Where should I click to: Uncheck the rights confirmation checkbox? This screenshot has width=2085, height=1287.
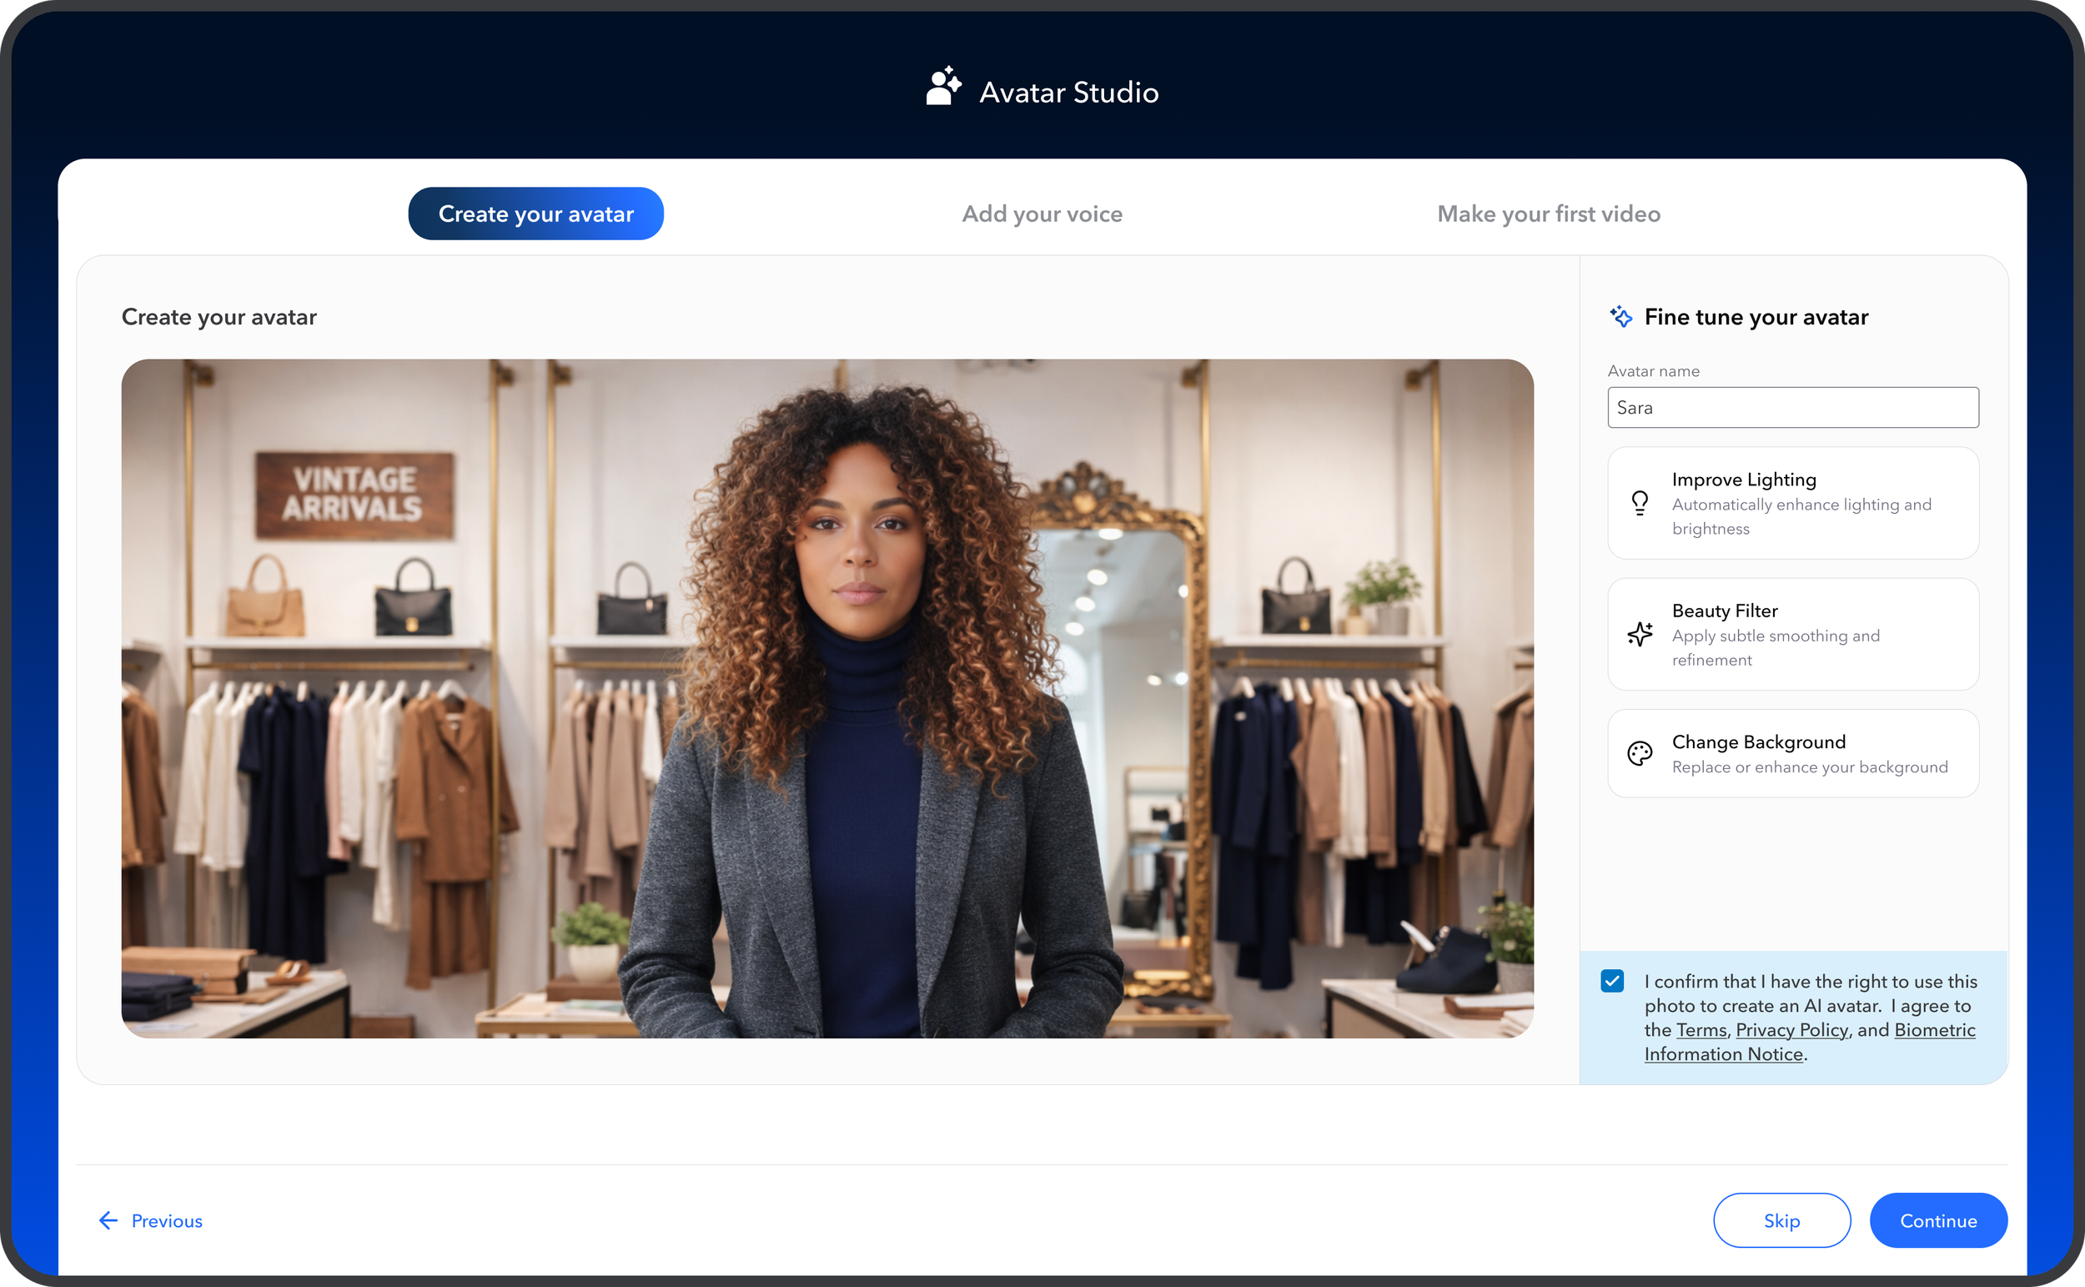[x=1612, y=981]
